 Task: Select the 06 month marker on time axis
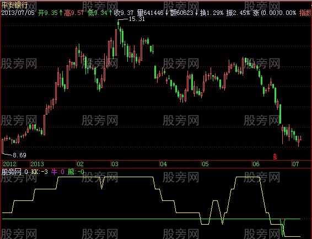[256, 164]
